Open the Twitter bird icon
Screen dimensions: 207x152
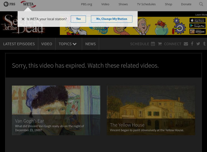click(198, 44)
